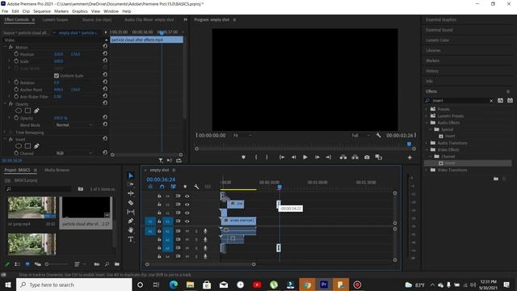
Task: Select the Pen tool in tools panel
Action: click(x=131, y=221)
